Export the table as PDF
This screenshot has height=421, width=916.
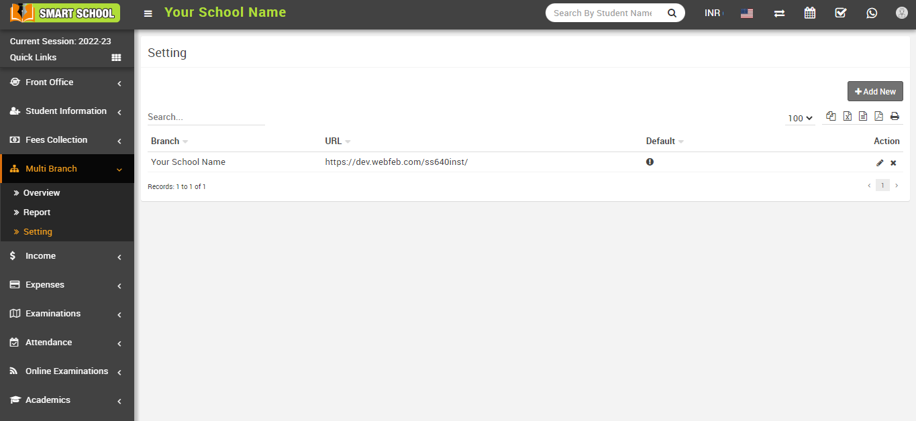click(x=878, y=116)
